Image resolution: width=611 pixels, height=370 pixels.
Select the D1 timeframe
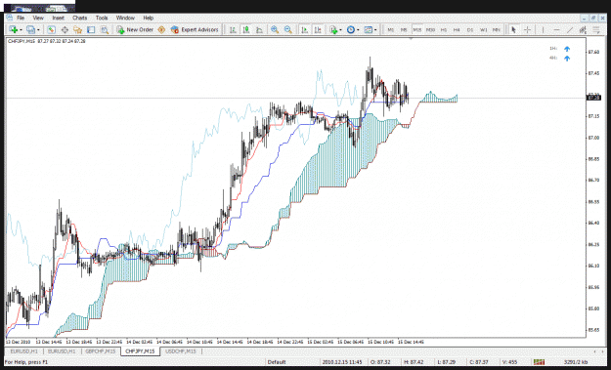point(470,30)
